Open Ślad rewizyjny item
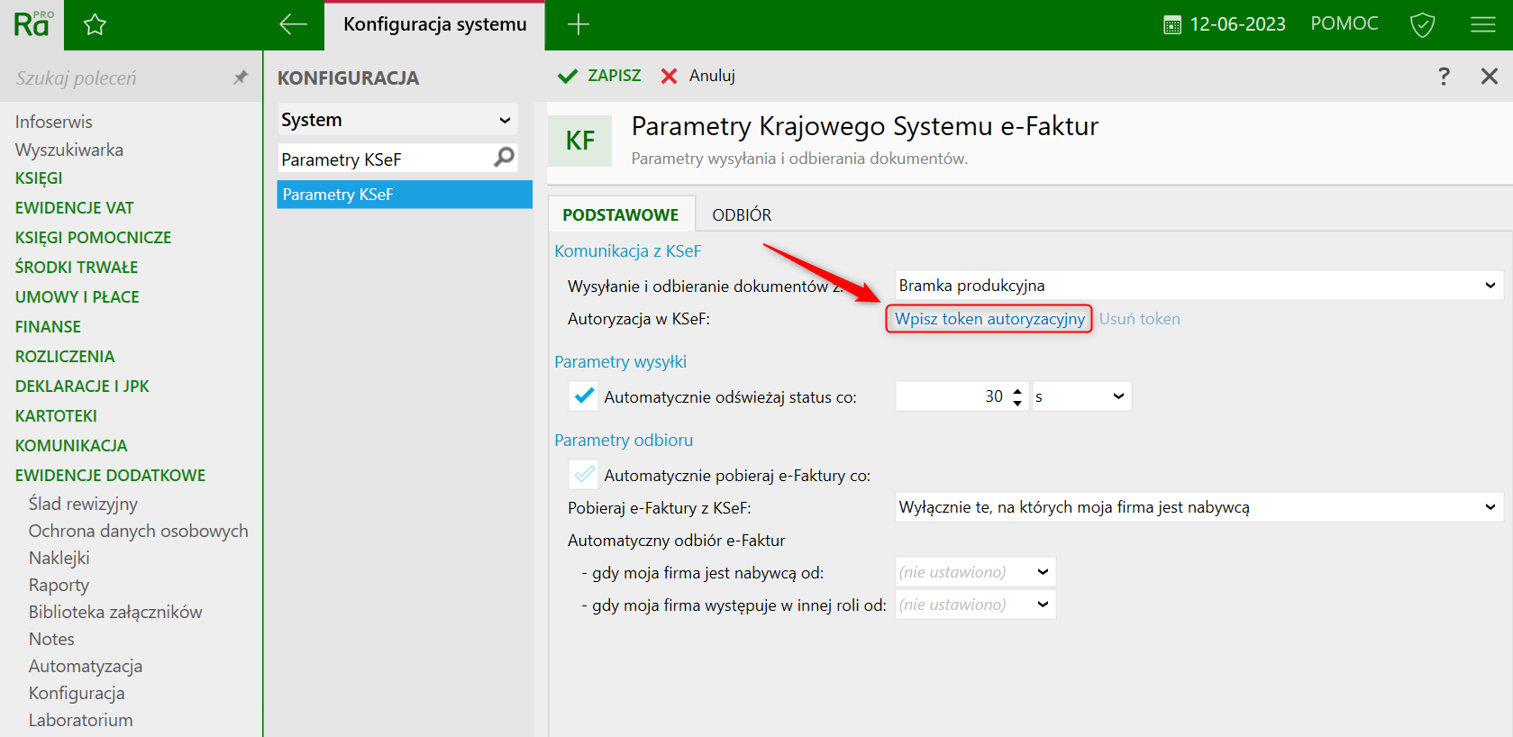The width and height of the screenshot is (1513, 737). [x=83, y=504]
